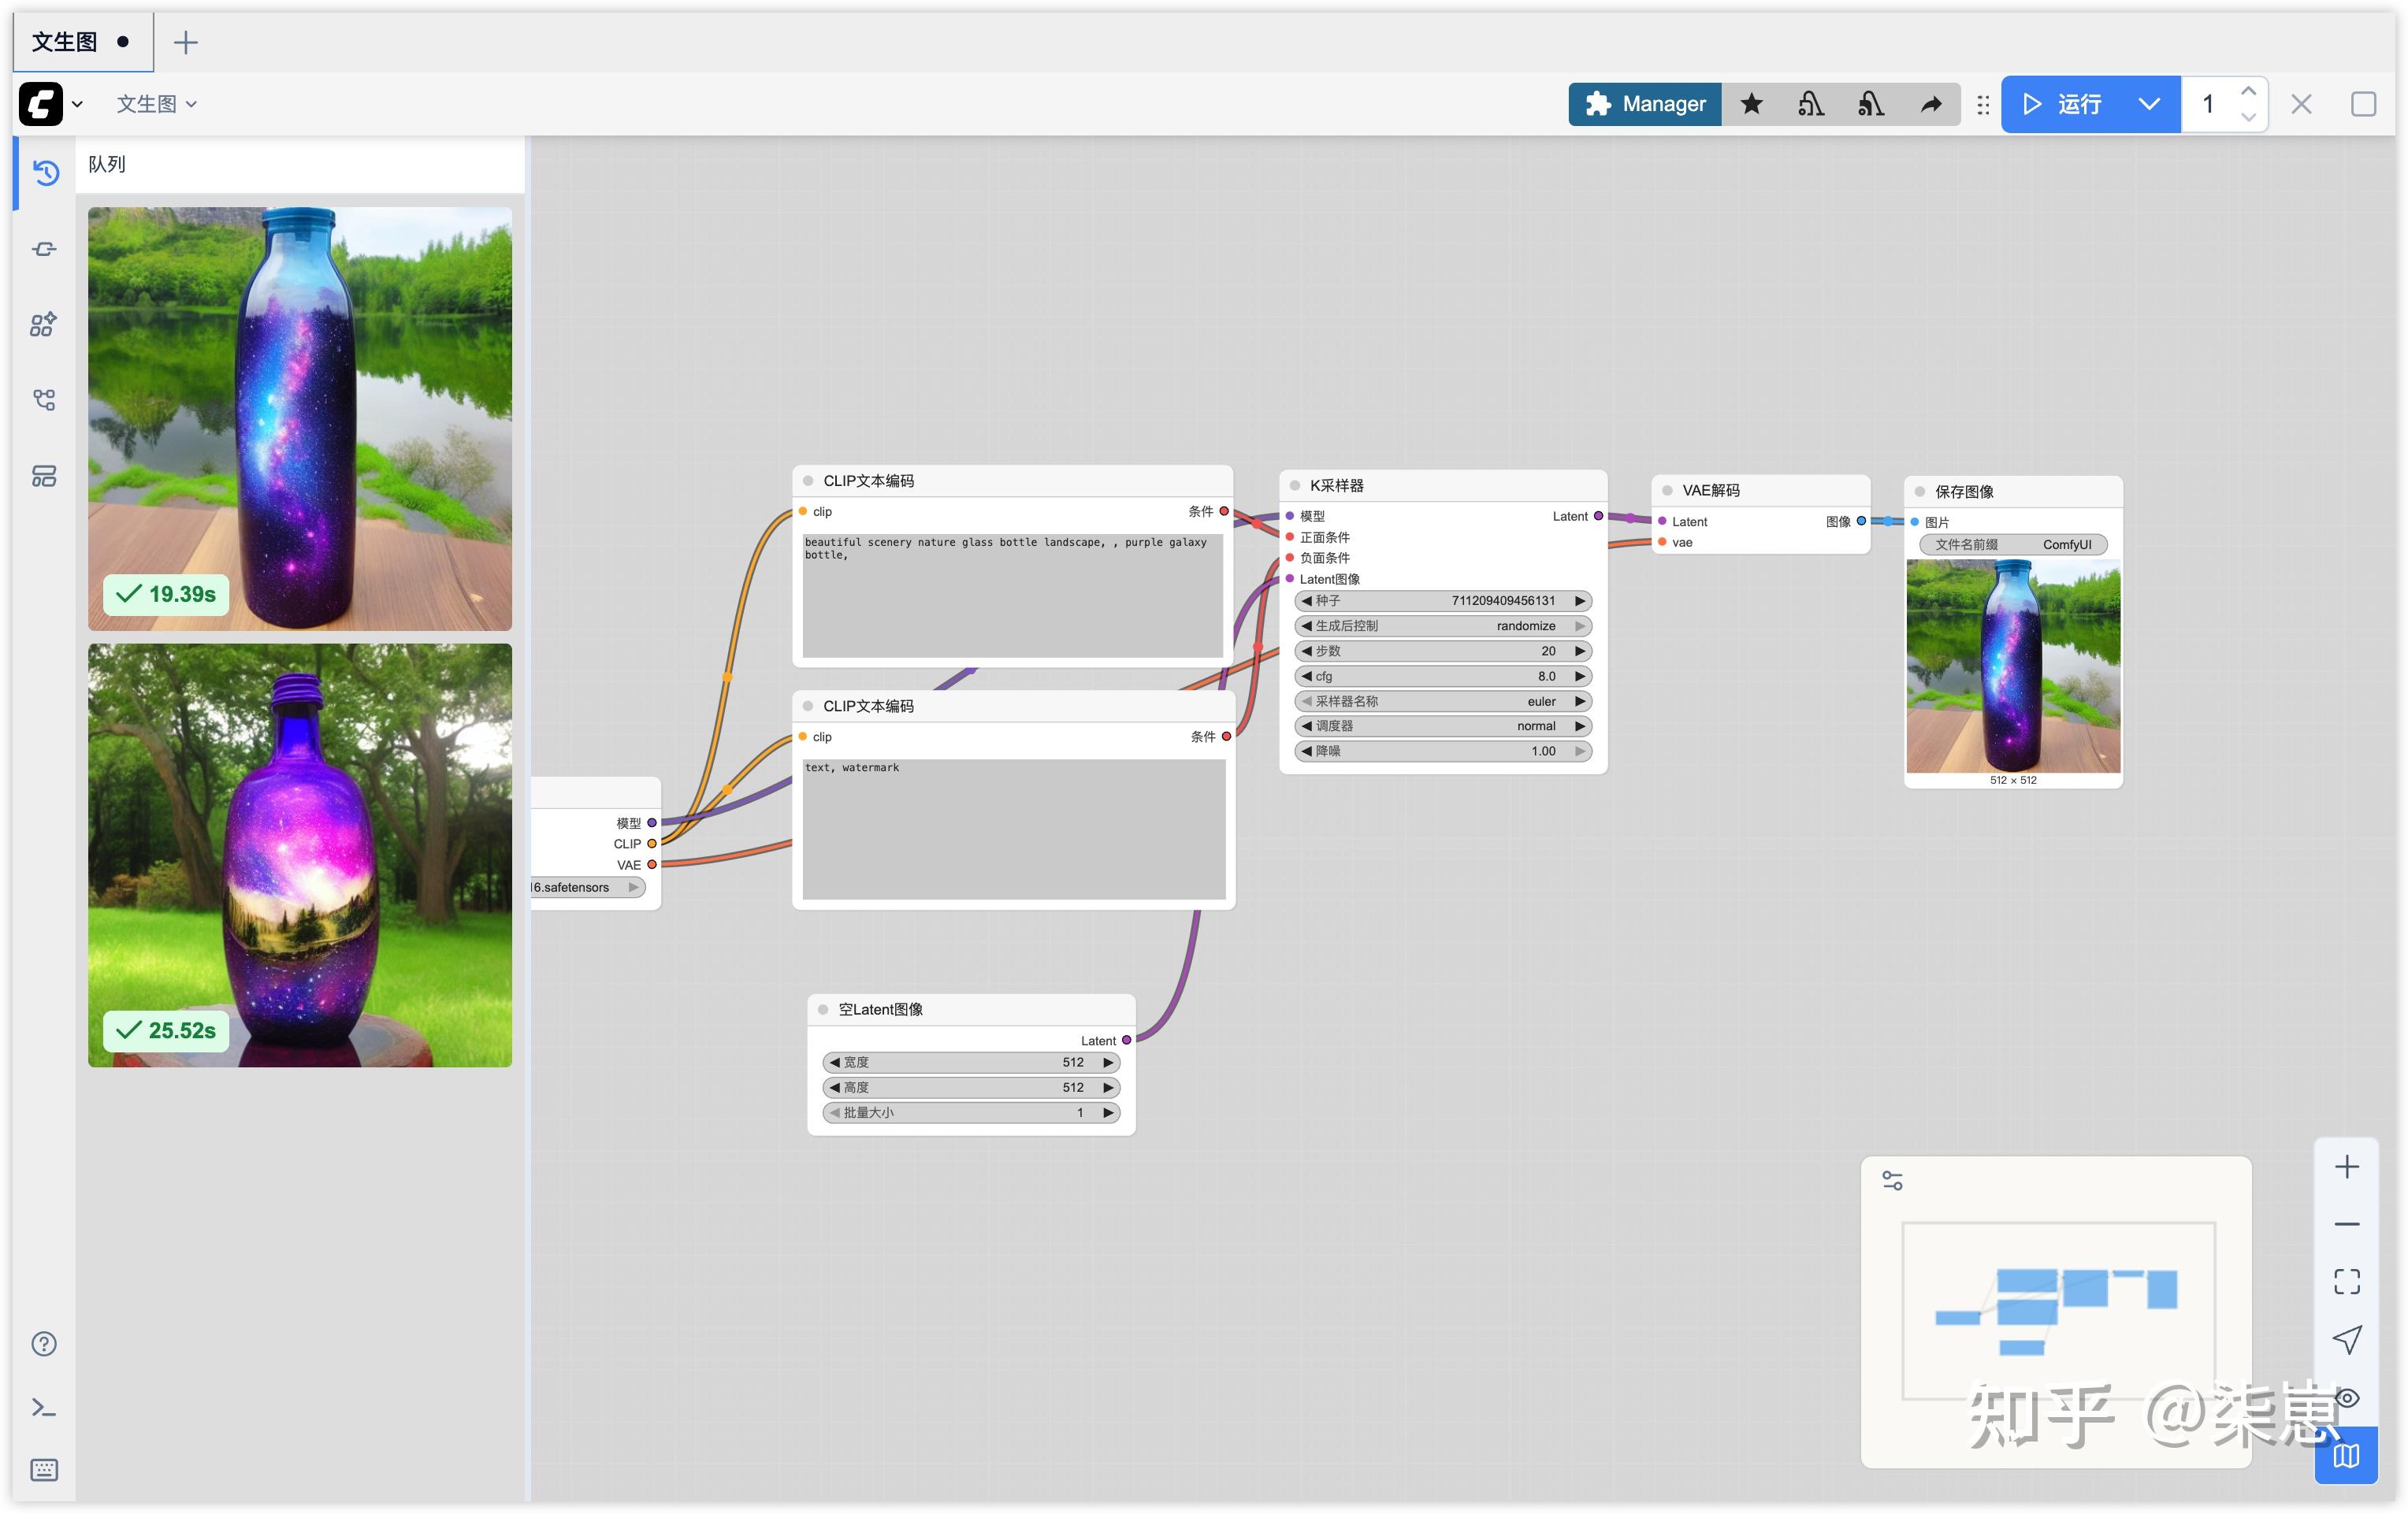The height and width of the screenshot is (1514, 2408).
Task: Open the console terminal icon
Action: pyautogui.click(x=44, y=1408)
